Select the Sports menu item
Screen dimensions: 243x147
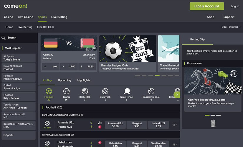pyautogui.click(x=42, y=17)
